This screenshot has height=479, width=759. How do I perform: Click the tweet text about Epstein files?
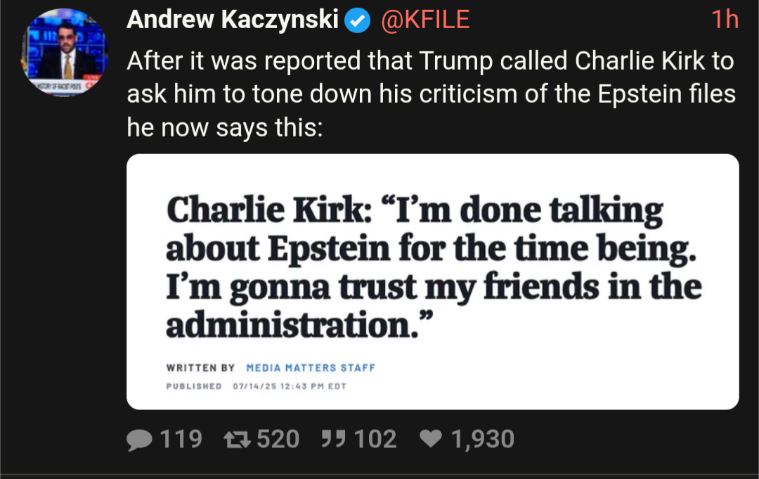coord(432,94)
